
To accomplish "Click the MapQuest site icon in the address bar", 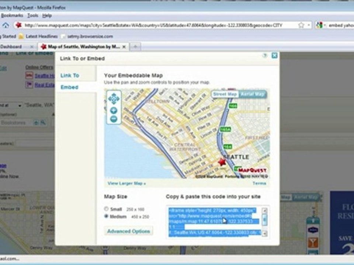I will click(x=19, y=25).
